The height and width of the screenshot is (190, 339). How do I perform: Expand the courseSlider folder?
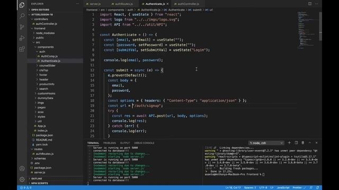[x=47, y=65]
